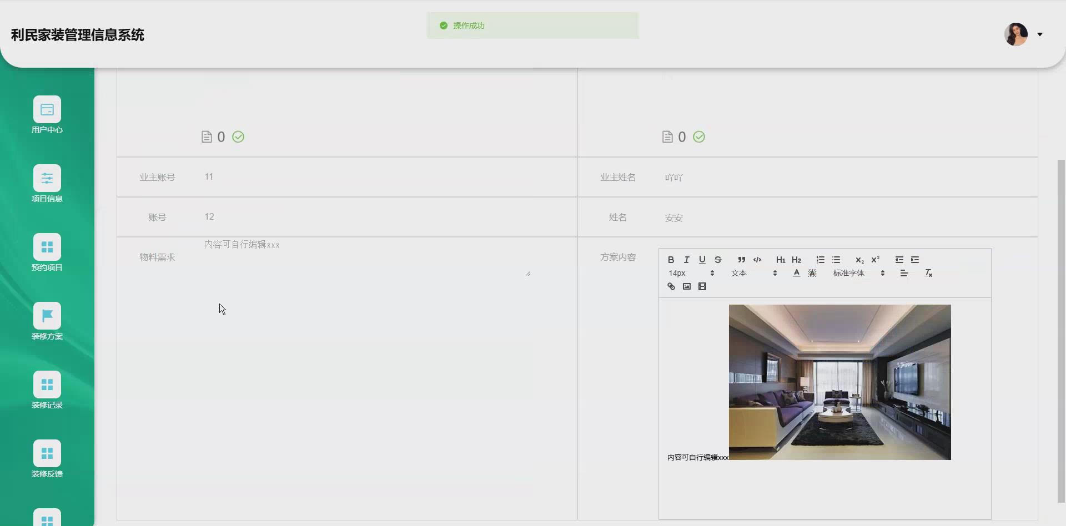
Task: Toggle italic formatting
Action: pyautogui.click(x=686, y=260)
